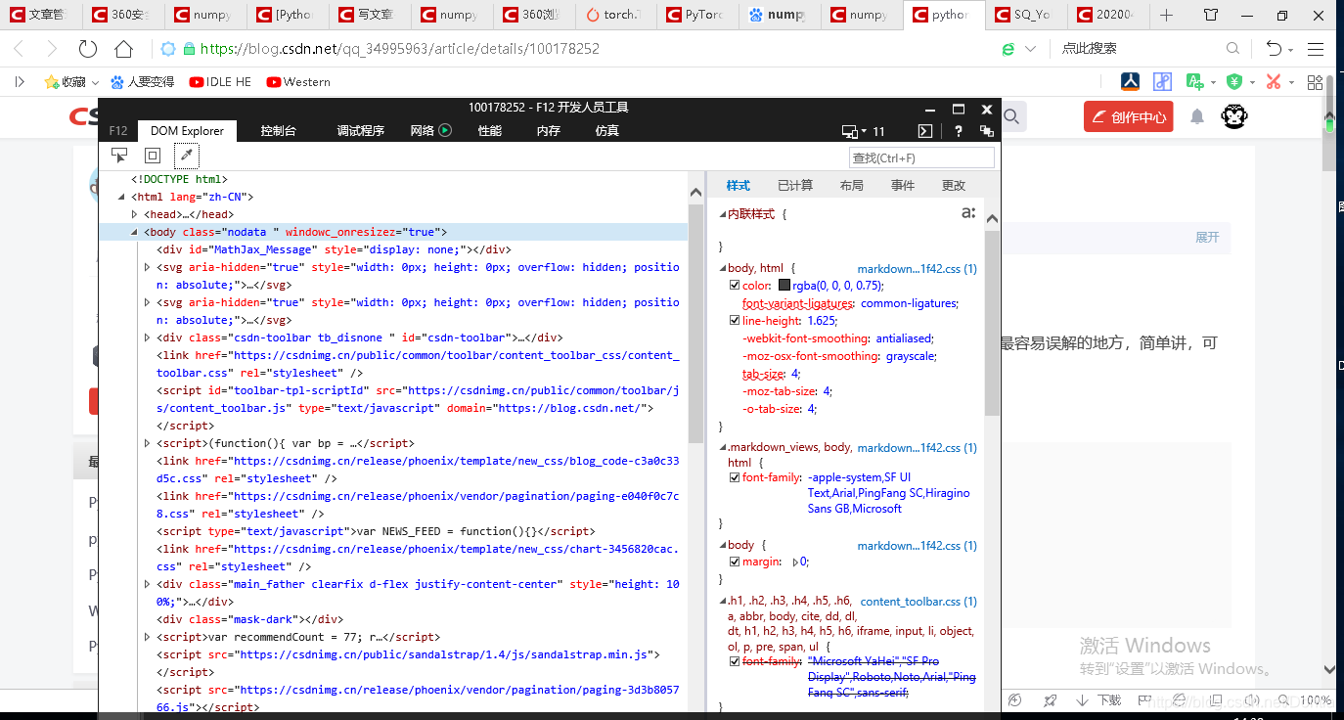Collapse the 内联样式 rule block
Image resolution: width=1344 pixels, height=720 pixels.
(723, 214)
